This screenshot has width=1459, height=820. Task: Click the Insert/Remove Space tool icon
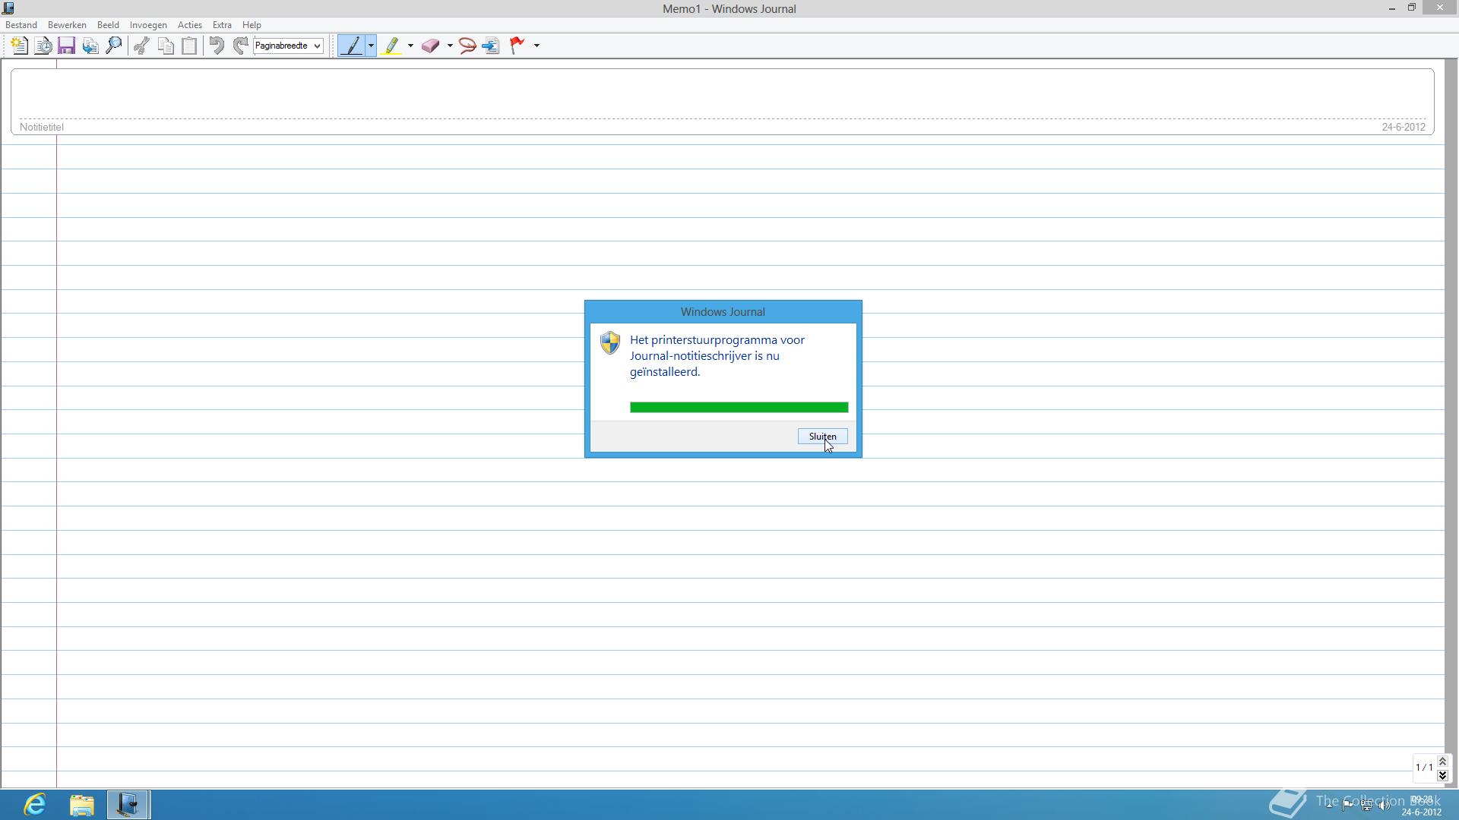coord(491,46)
